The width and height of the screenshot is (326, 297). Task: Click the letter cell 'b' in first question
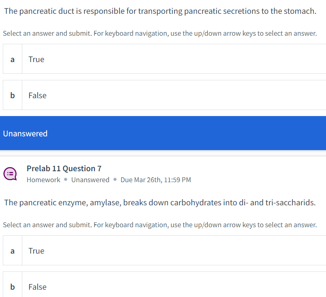tap(12, 95)
